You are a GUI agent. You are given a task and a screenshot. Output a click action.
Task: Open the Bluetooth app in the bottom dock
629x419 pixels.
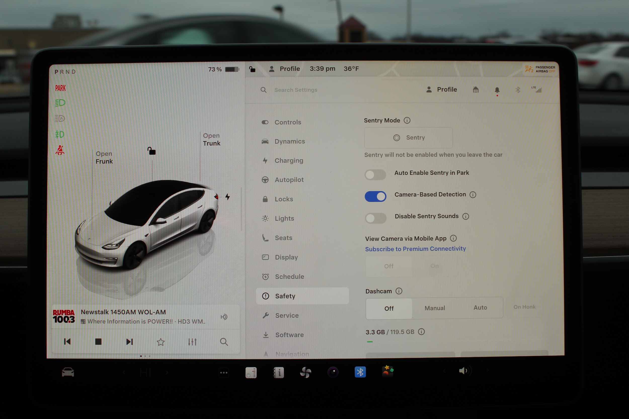point(360,372)
